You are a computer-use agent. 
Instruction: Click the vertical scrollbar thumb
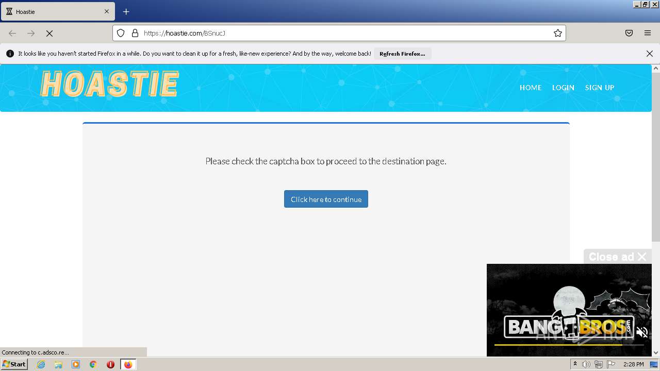656,157
